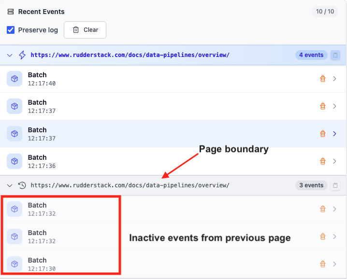Click the 4 events badge

311,55
